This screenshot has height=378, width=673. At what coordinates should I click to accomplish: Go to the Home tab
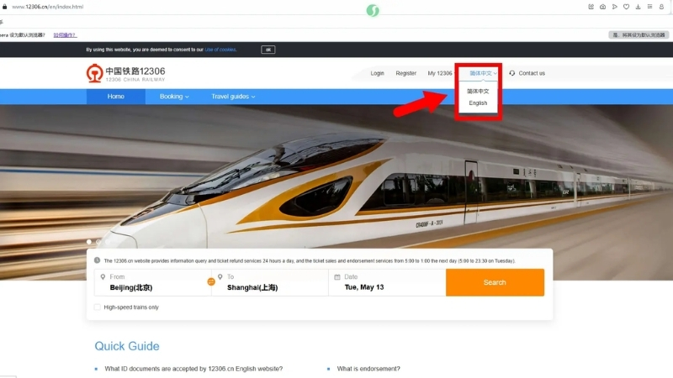click(116, 97)
